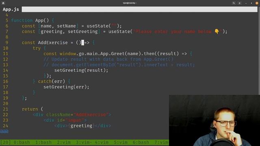The image size is (260, 146).
Task: Click '{greeting}' on line 24
Action: pyautogui.click(x=81, y=126)
